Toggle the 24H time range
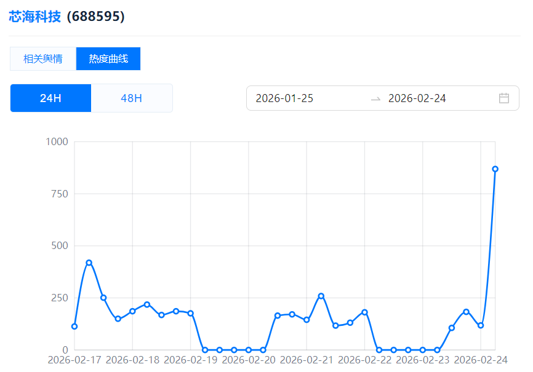The width and height of the screenshot is (533, 372). [x=50, y=98]
